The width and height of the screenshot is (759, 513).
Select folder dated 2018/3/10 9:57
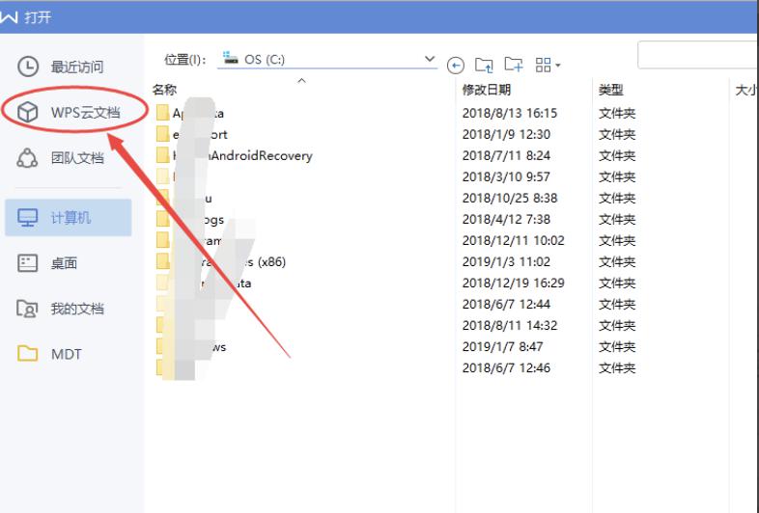point(396,177)
